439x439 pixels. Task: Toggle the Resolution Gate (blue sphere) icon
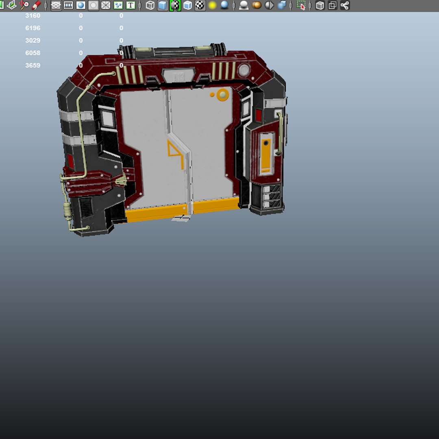point(81,5)
